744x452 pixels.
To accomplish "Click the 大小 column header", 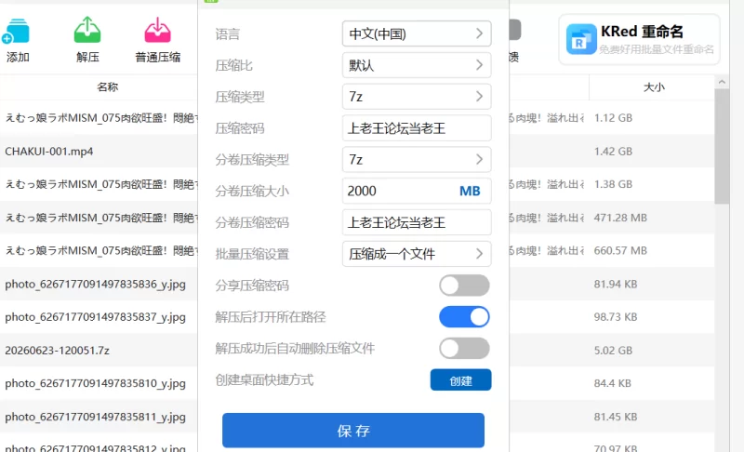I will tap(654, 86).
